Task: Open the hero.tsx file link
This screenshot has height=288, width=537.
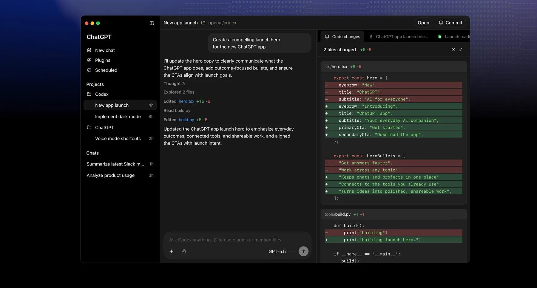Action: (x=186, y=101)
